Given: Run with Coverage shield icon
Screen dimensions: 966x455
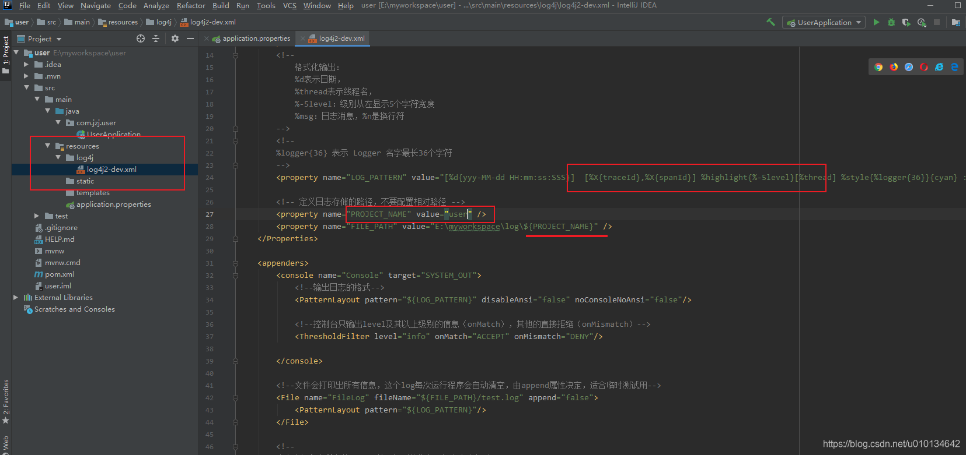Looking at the screenshot, I should pyautogui.click(x=906, y=22).
